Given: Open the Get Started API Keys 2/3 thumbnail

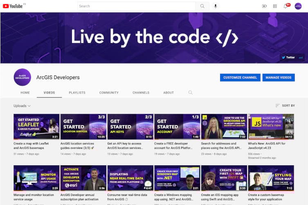Looking at the screenshot, I should (x=130, y=126).
